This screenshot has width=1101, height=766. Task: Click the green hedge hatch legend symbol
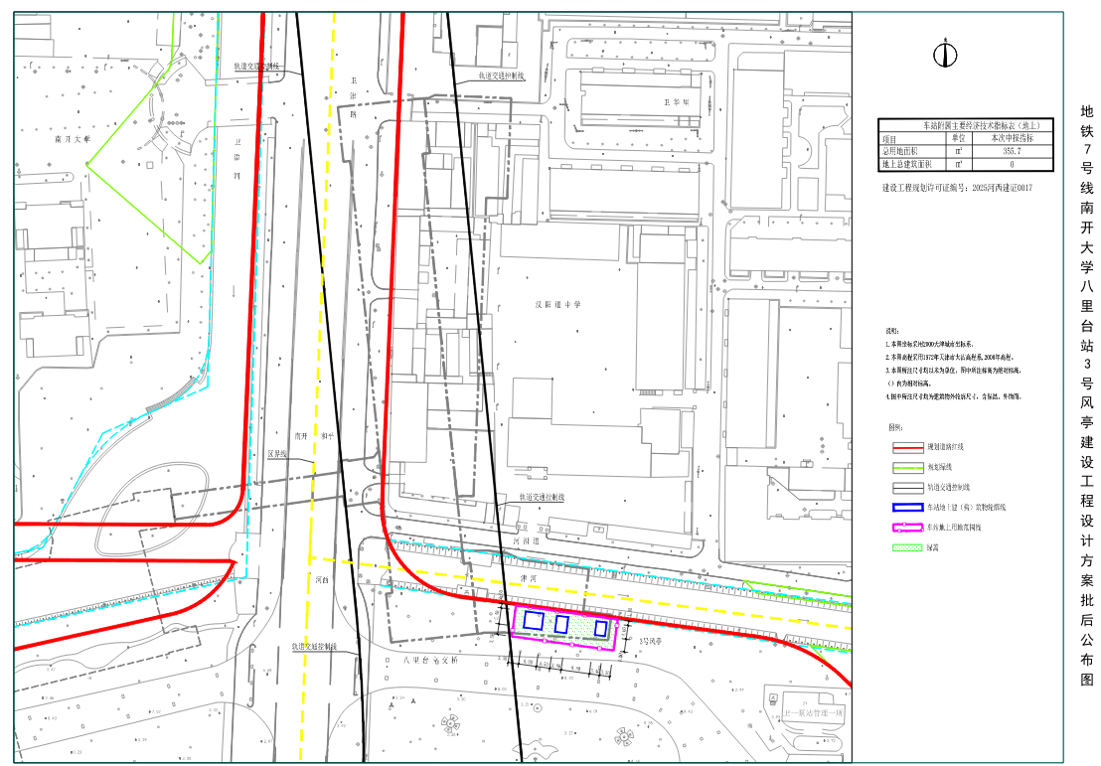click(906, 546)
